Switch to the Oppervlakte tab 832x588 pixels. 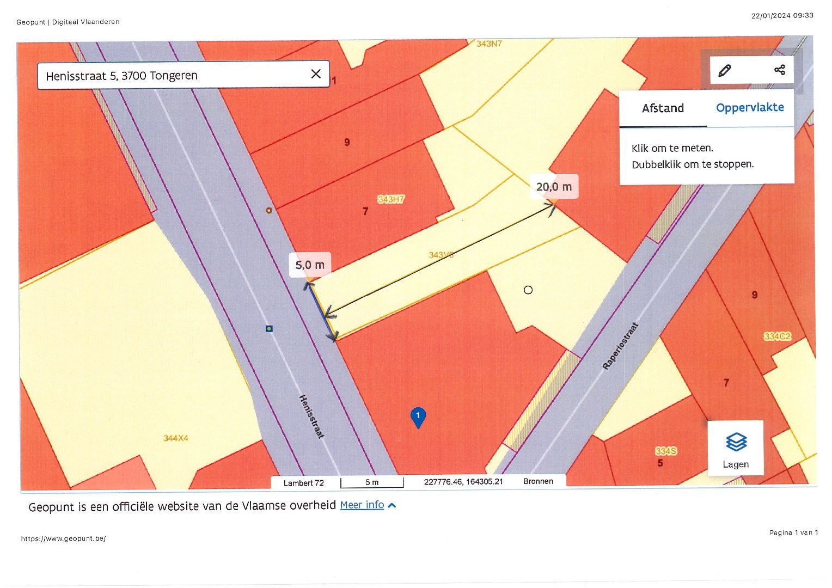tap(750, 108)
